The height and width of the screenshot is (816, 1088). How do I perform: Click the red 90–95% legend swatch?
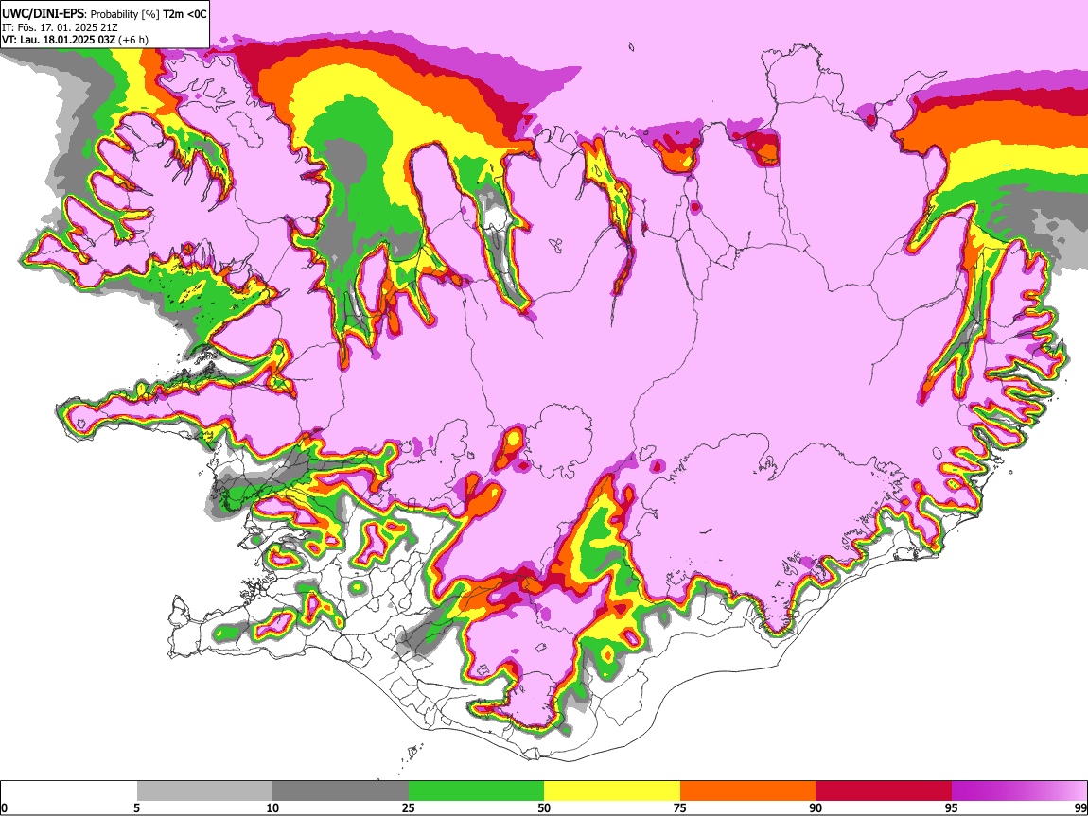click(884, 790)
